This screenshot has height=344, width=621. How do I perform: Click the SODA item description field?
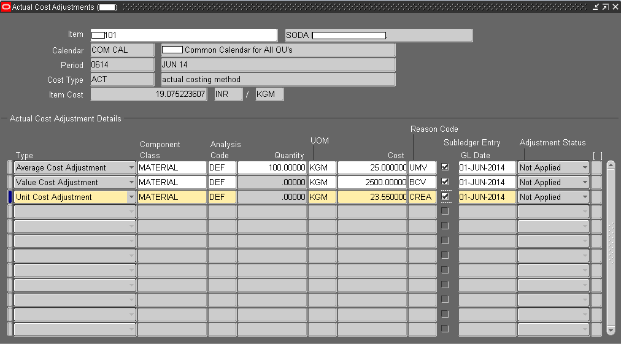pos(379,35)
